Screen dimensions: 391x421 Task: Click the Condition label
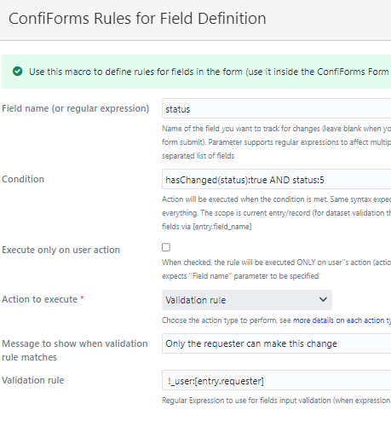point(23,179)
